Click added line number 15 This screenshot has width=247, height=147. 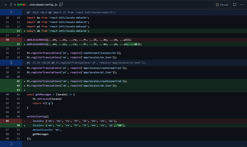(18, 44)
